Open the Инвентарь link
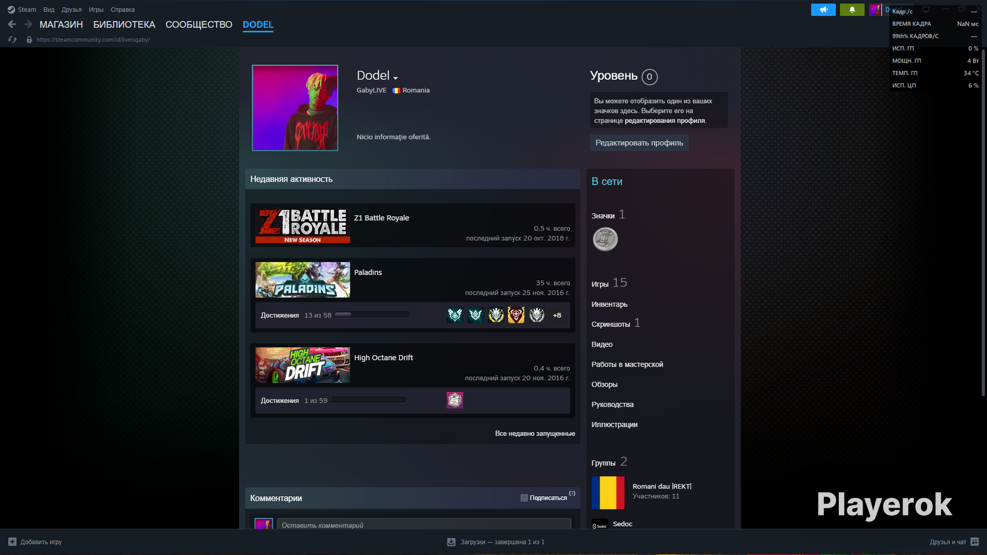 click(x=610, y=304)
